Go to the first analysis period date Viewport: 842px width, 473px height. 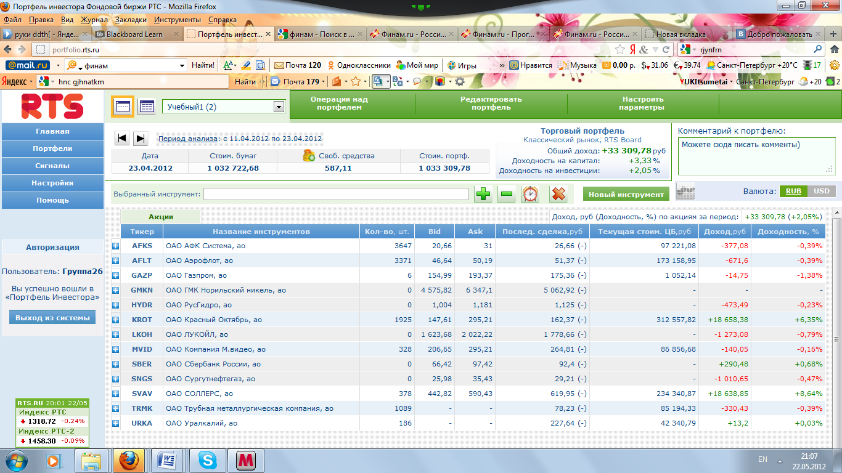click(122, 139)
